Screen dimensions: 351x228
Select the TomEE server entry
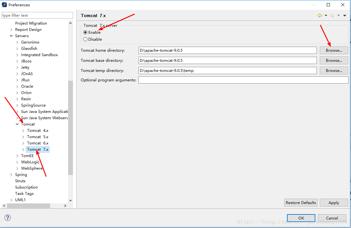(x=27, y=155)
